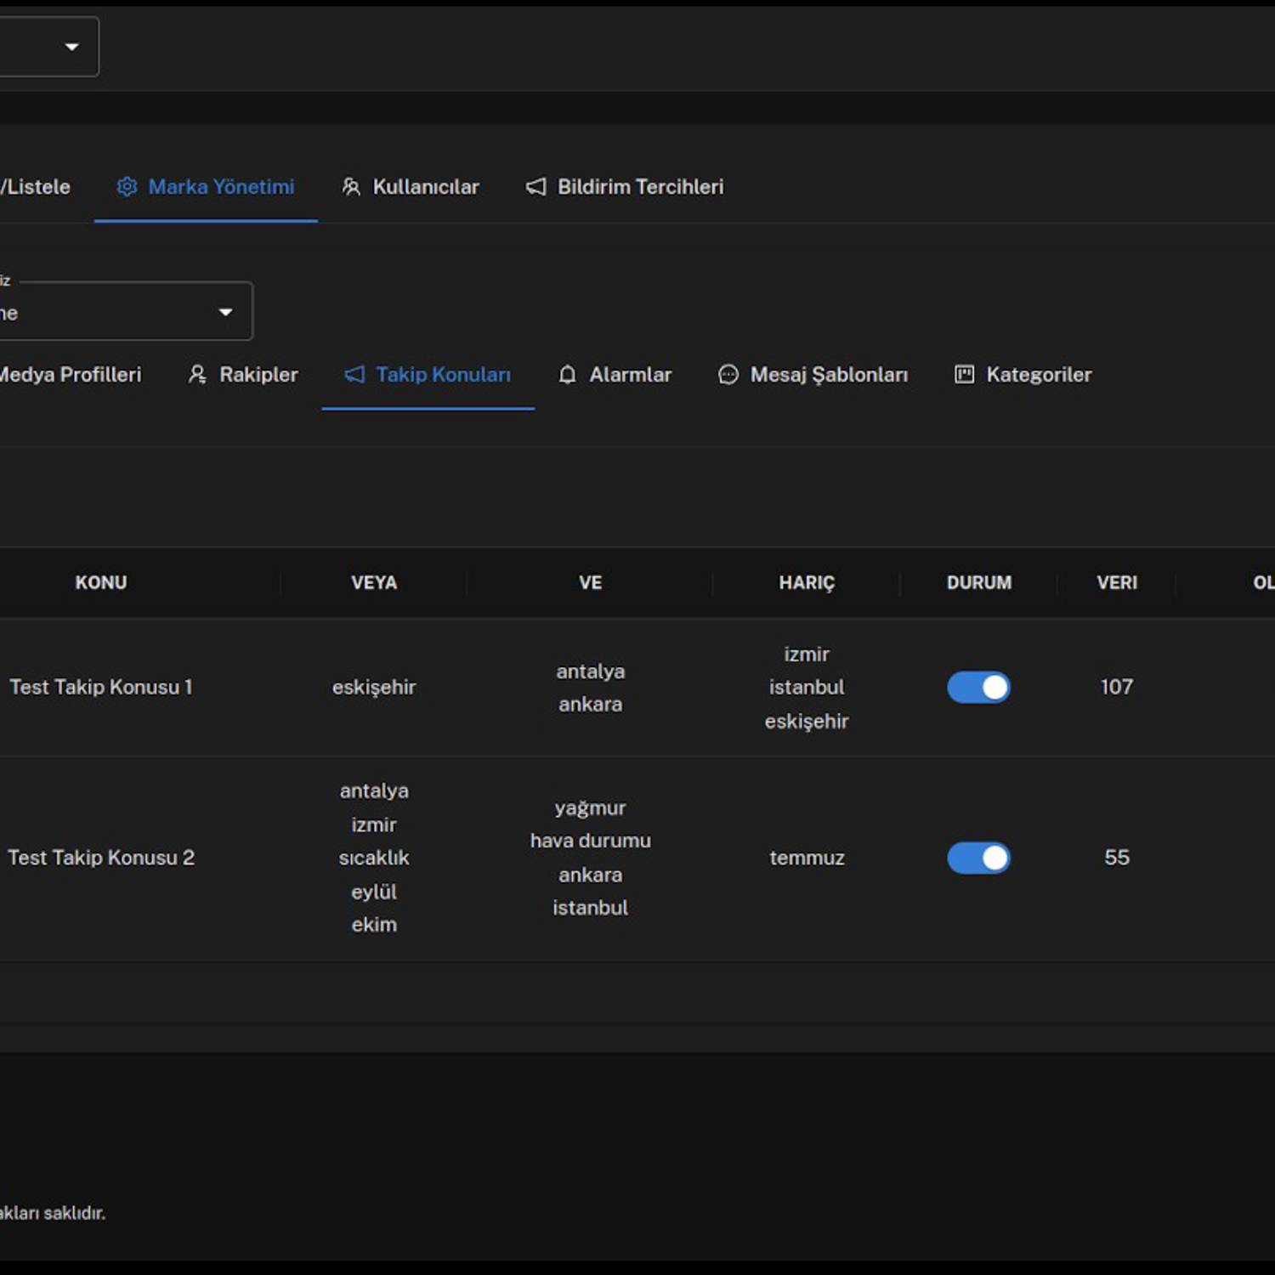Click the megaphone icon beside Takip Konuları
This screenshot has height=1275, width=1275.
click(x=354, y=375)
